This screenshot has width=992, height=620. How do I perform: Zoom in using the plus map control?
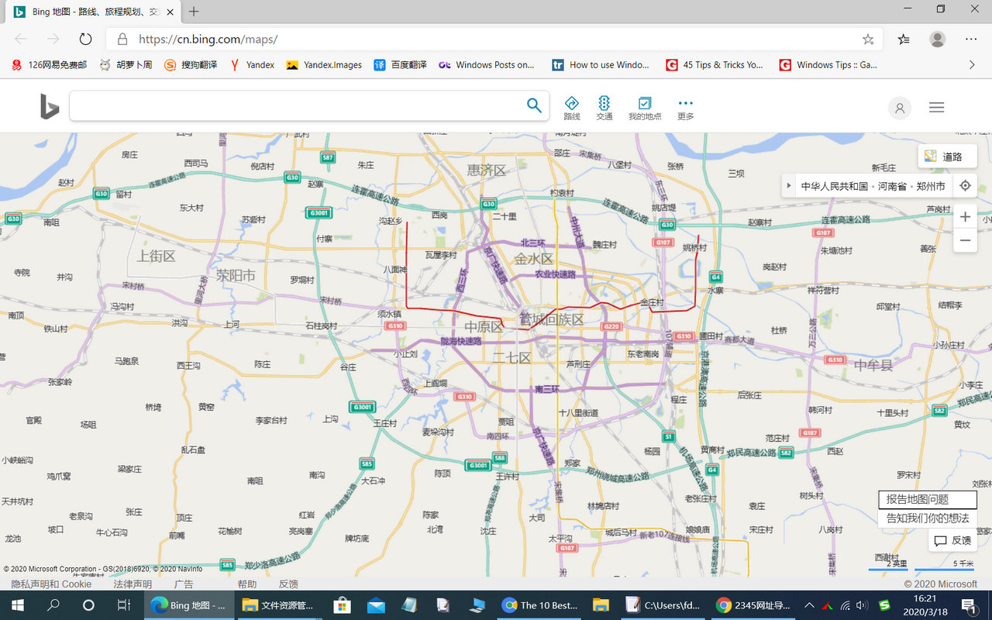(965, 216)
